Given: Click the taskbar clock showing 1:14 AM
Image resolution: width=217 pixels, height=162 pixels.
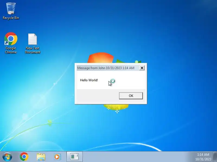Looking at the screenshot, I should coord(203,154).
